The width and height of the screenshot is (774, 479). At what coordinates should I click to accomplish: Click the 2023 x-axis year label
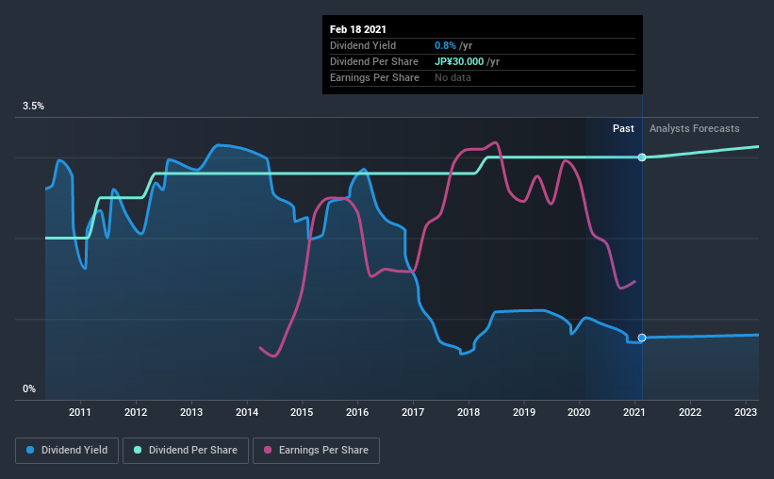click(746, 412)
